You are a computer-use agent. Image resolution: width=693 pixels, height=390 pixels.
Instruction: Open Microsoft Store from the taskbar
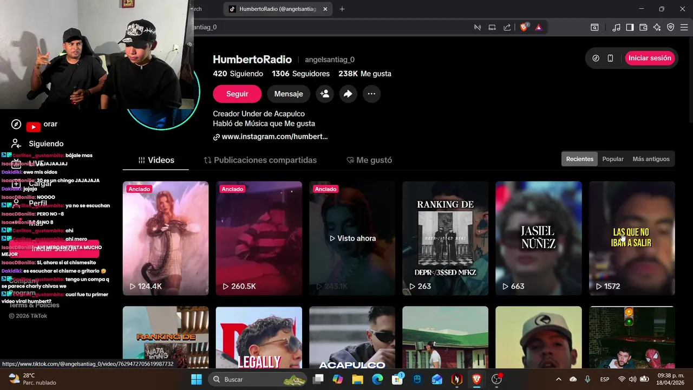(397, 379)
